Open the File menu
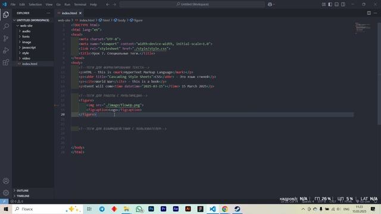The width and height of the screenshot is (381, 214). pos(13,4)
